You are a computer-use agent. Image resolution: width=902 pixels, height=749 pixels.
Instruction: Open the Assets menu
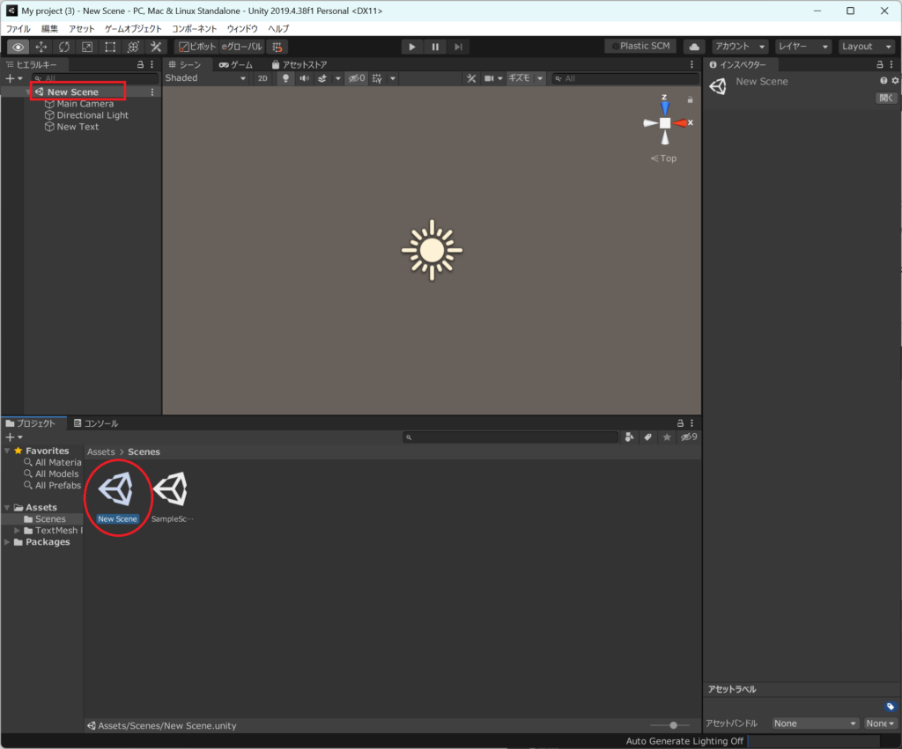(82, 29)
